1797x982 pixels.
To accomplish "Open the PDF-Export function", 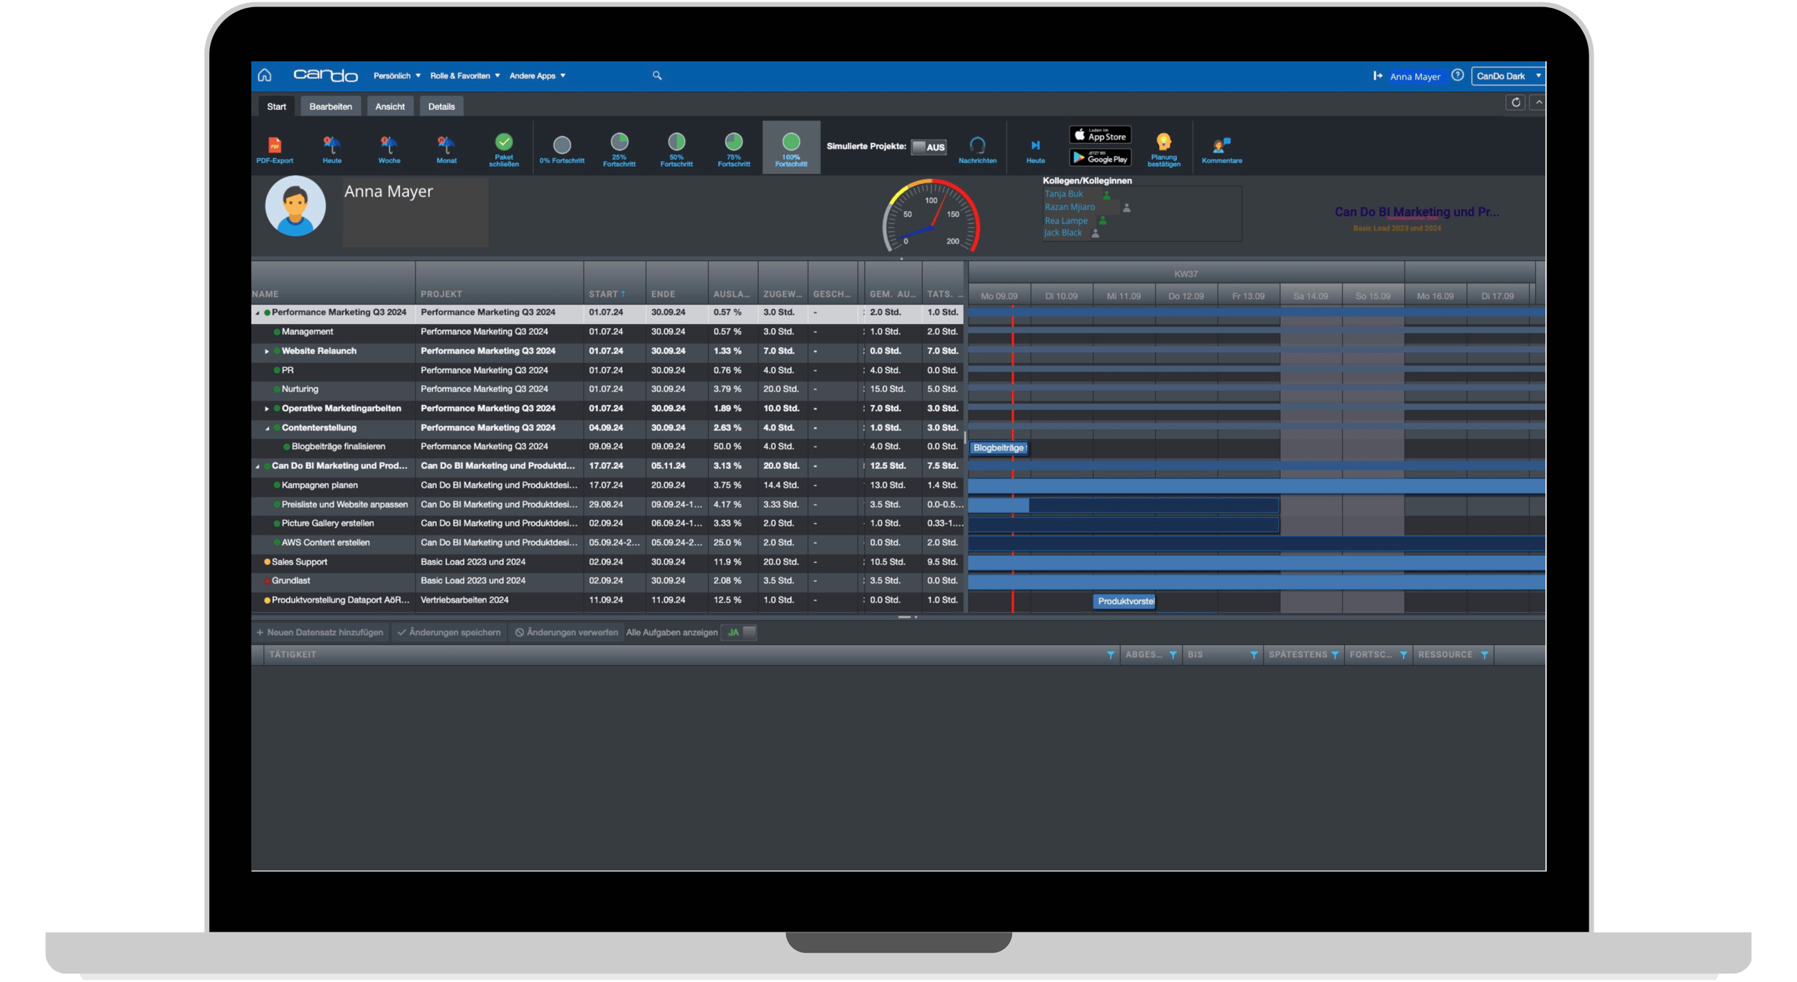I will click(x=275, y=147).
